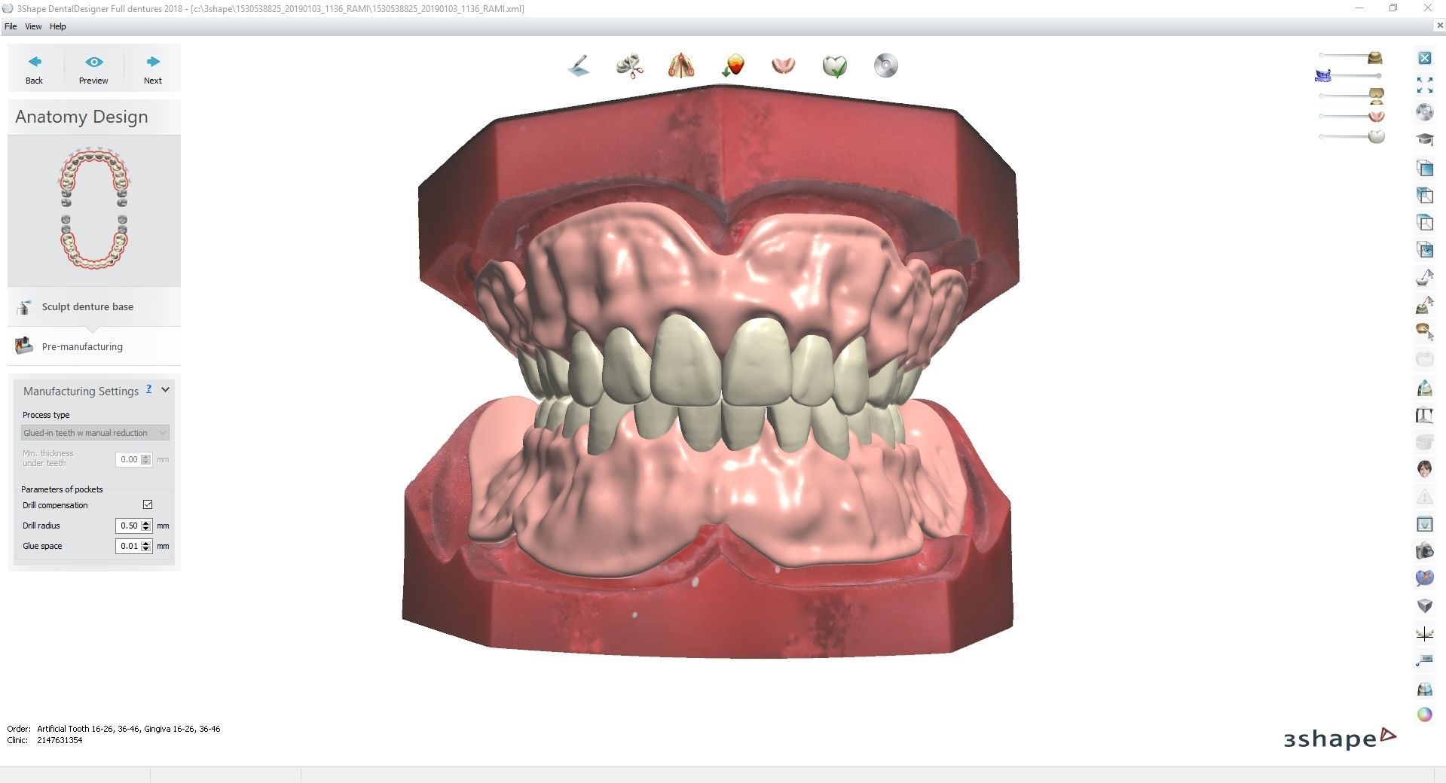Select the pink denture base workflow icon
The image size is (1446, 783).
tap(784, 66)
